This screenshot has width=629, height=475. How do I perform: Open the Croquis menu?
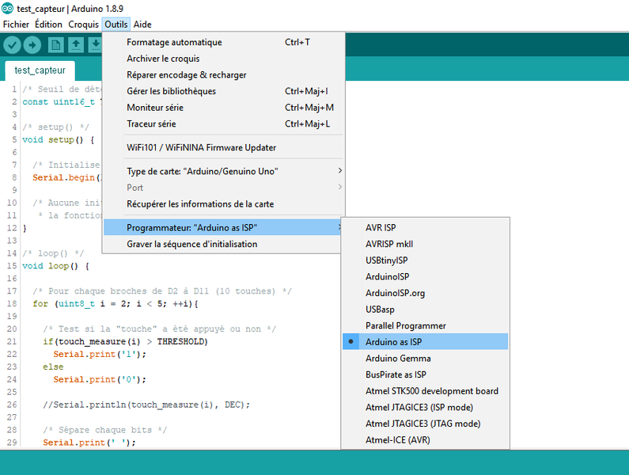[83, 25]
